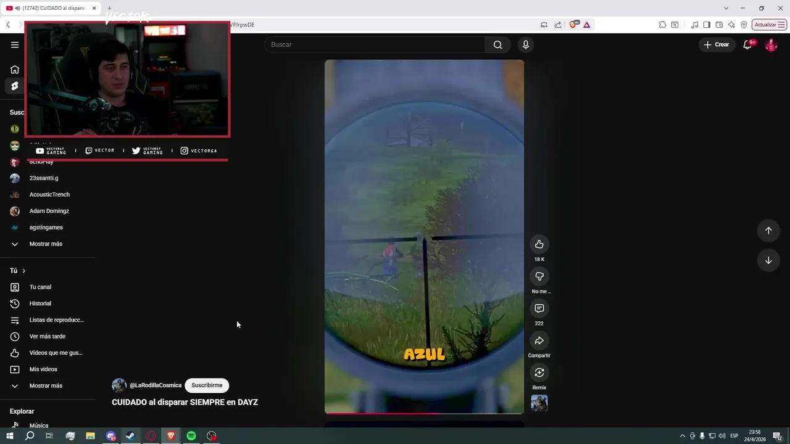Viewport: 790px width, 444px height.
Task: Toggle the browser sidebar panel
Action: point(707,25)
